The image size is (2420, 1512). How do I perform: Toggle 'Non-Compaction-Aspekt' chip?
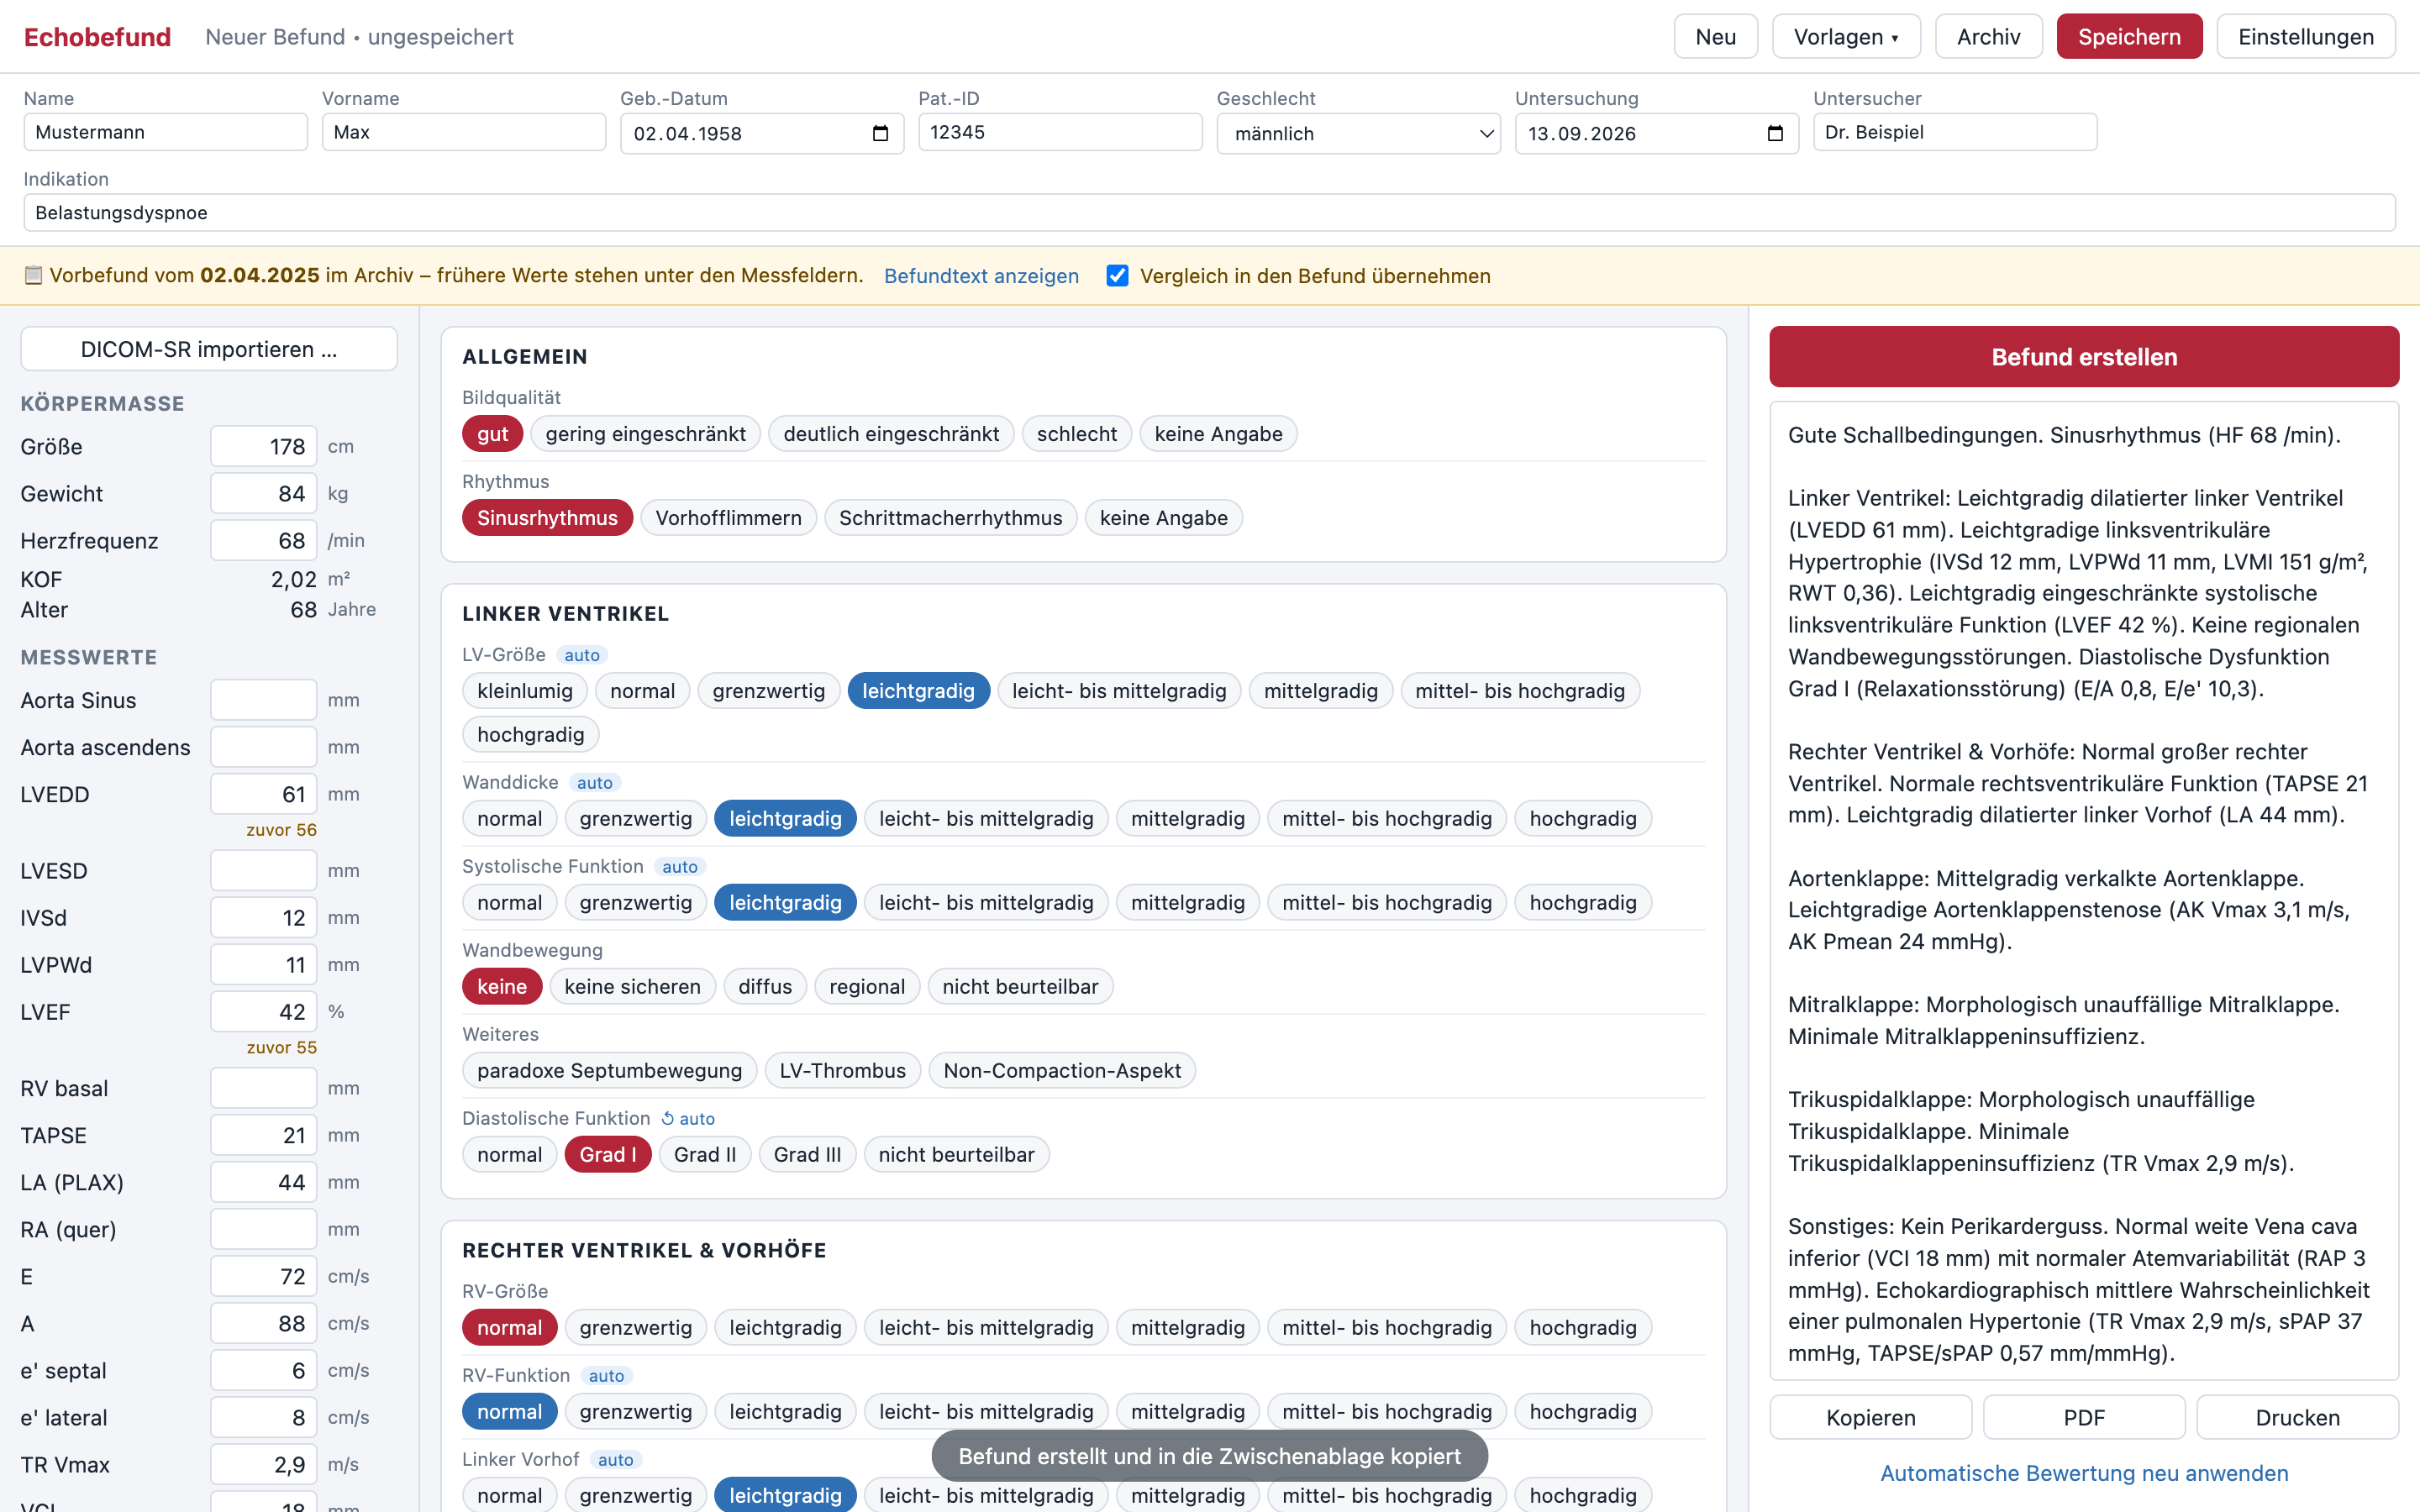pyautogui.click(x=1062, y=1071)
